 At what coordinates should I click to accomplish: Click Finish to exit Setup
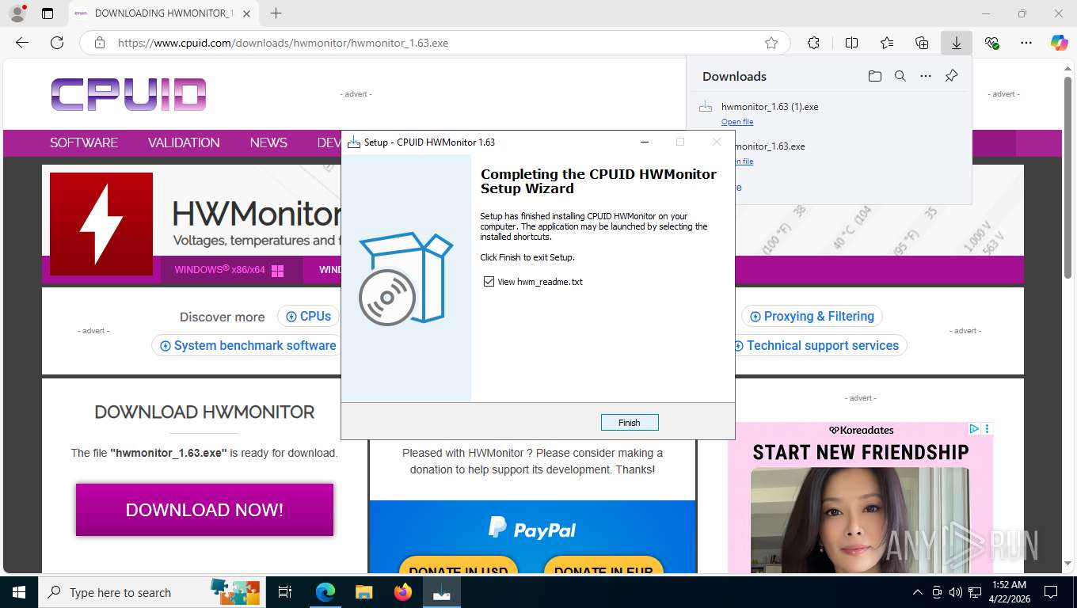pyautogui.click(x=630, y=423)
